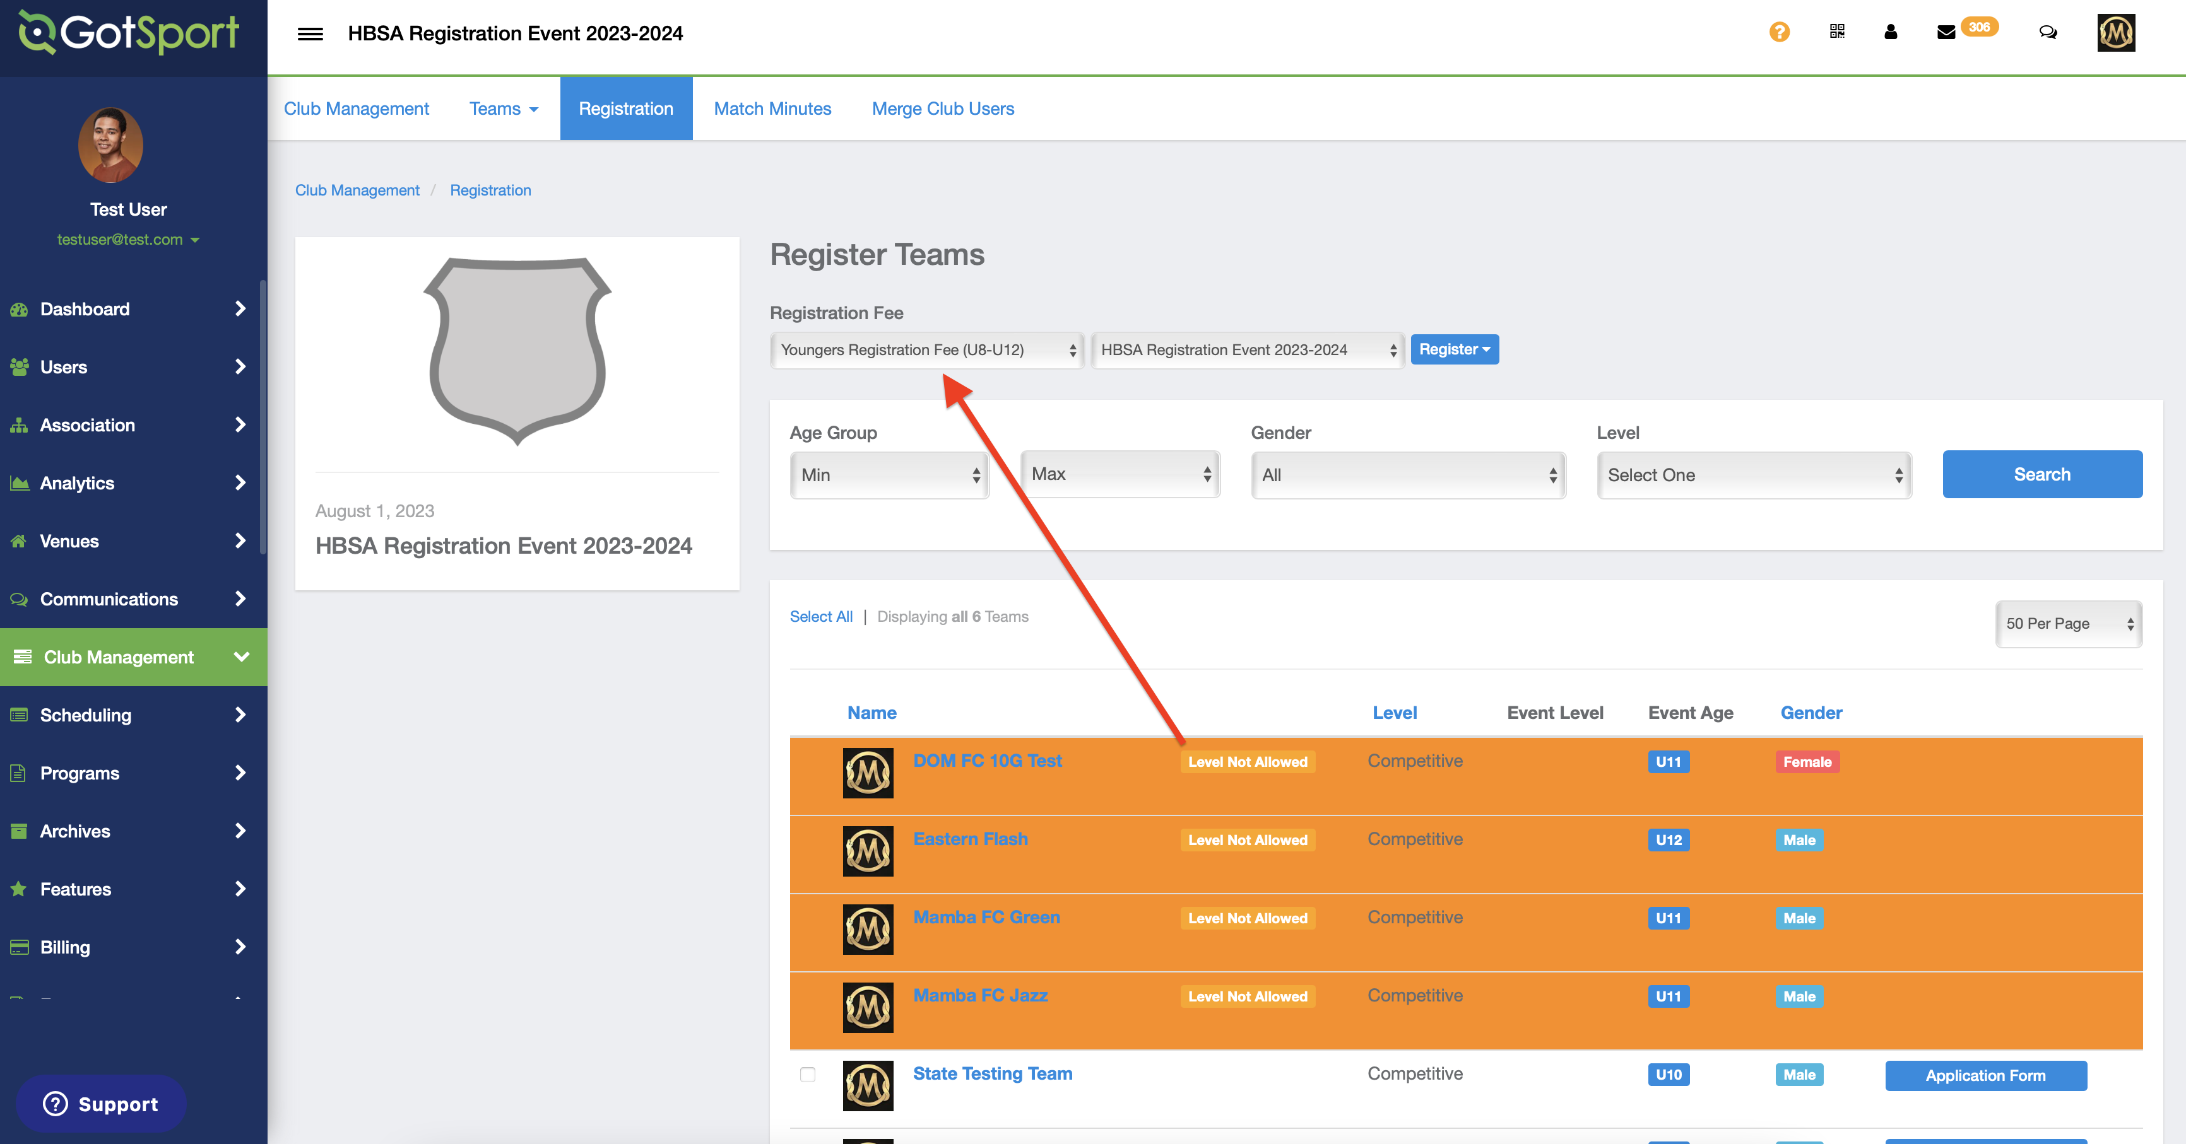
Task: Open the Mamba FC Jazz team link
Action: 980,995
